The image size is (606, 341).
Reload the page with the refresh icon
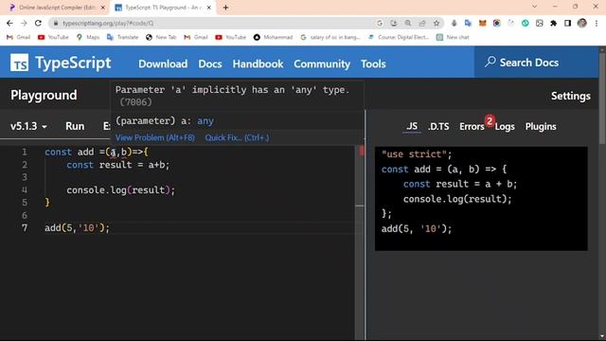point(38,23)
